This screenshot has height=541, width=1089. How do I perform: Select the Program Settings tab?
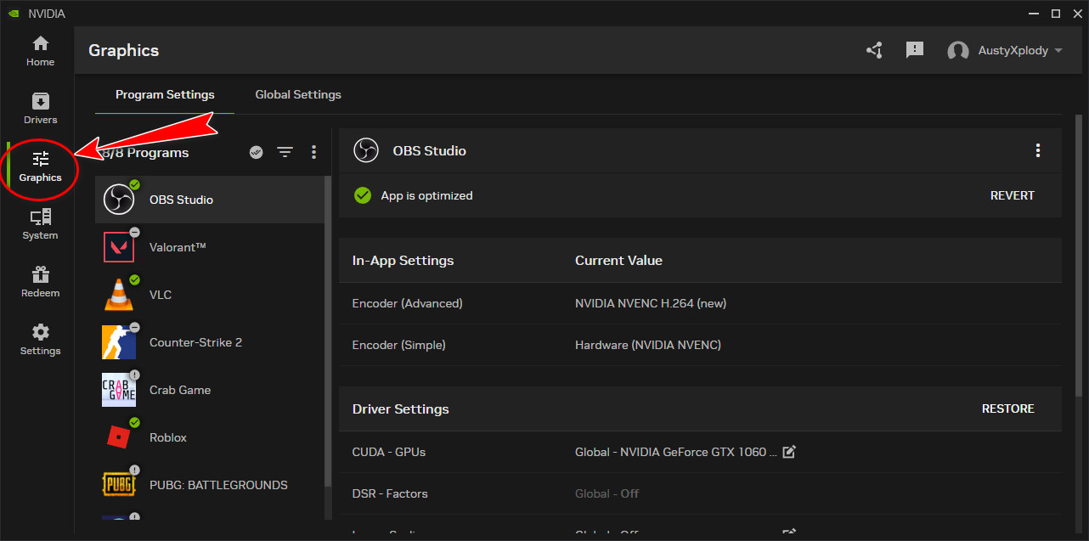click(x=165, y=94)
